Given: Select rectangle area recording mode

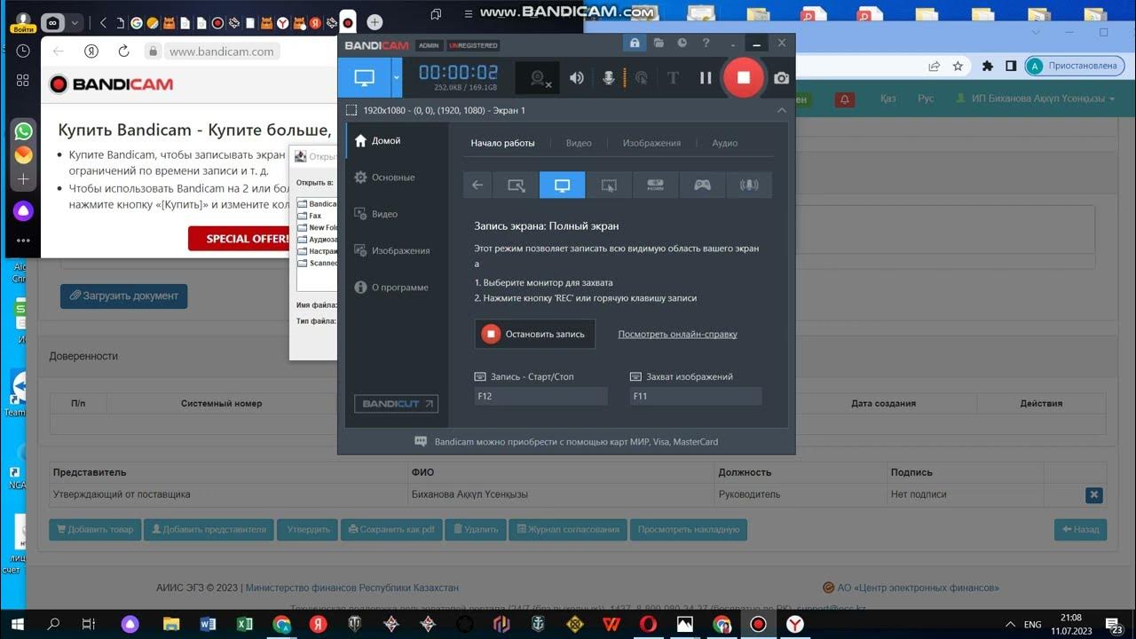Looking at the screenshot, I should [x=516, y=185].
